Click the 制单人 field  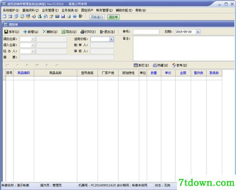pyautogui.click(x=102, y=45)
